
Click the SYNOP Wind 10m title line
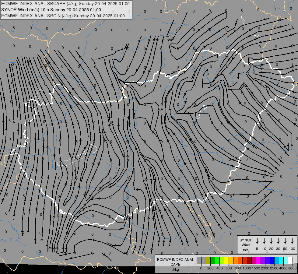coord(51,10)
